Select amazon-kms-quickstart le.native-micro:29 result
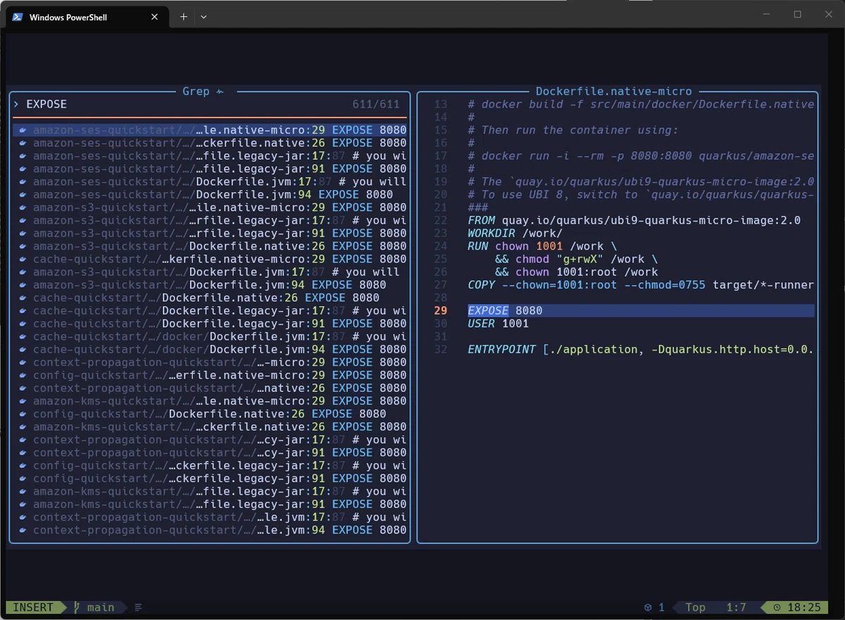 (210, 401)
